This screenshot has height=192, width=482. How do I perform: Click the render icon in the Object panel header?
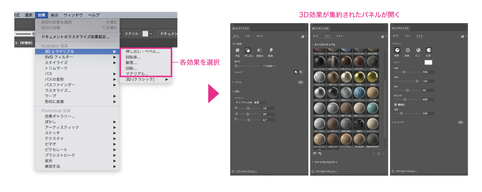point(302,36)
